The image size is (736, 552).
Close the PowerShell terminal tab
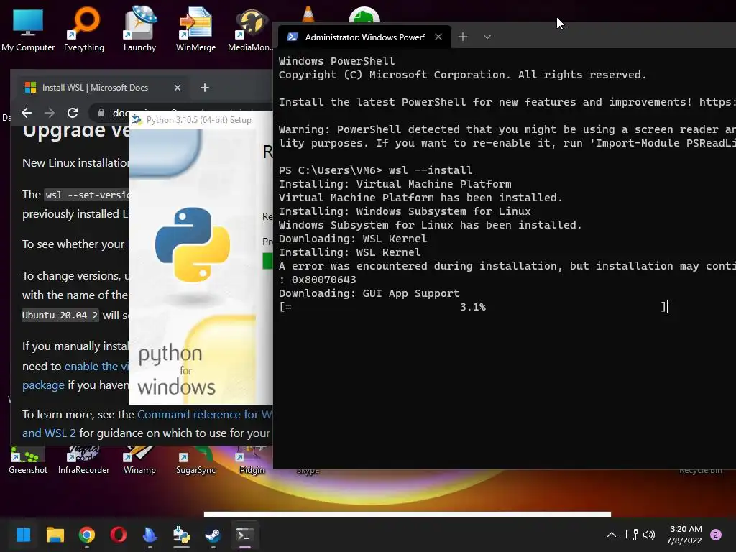pyautogui.click(x=438, y=37)
